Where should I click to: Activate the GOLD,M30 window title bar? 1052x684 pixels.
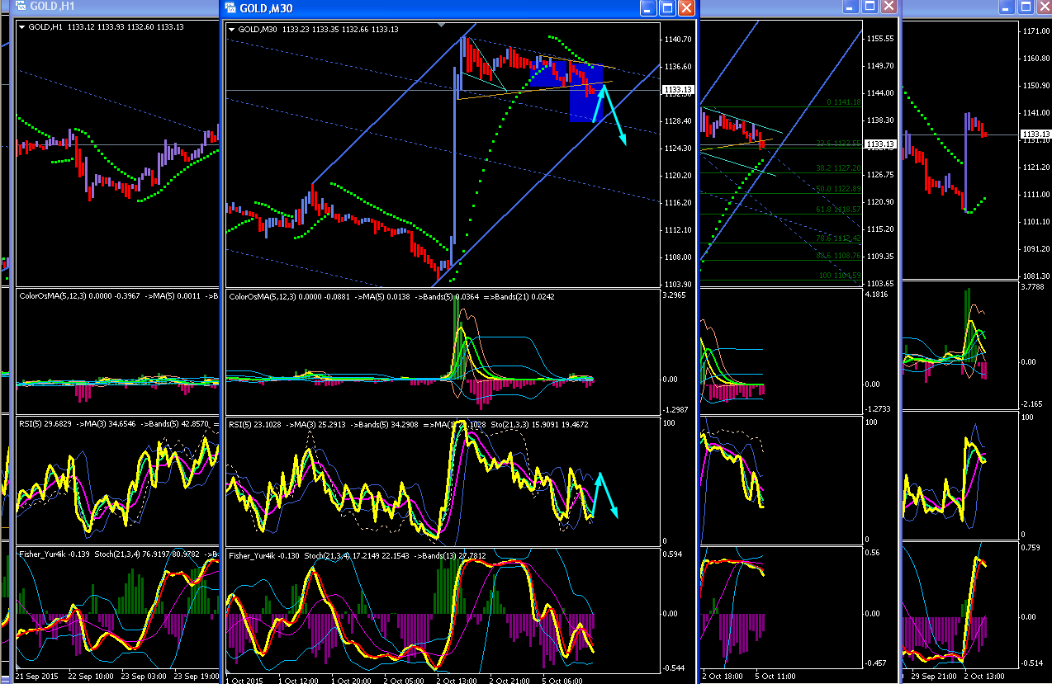coord(429,8)
